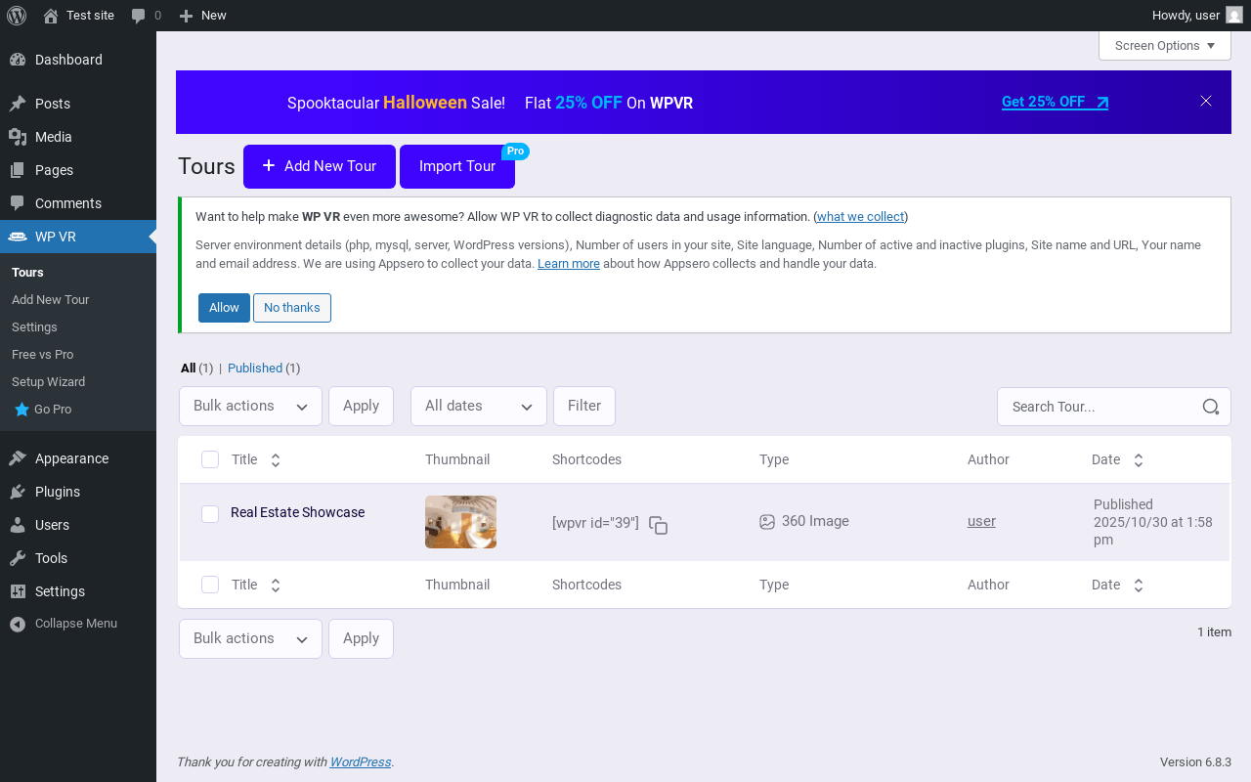
Task: Click the Filter button
Action: pyautogui.click(x=584, y=407)
